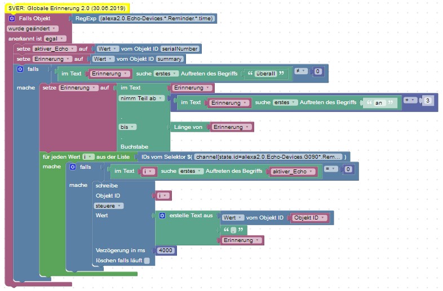This screenshot has width=443, height=291.
Task: Select the yellow $VER Globale Erinnerung comment
Action: click(x=66, y=8)
